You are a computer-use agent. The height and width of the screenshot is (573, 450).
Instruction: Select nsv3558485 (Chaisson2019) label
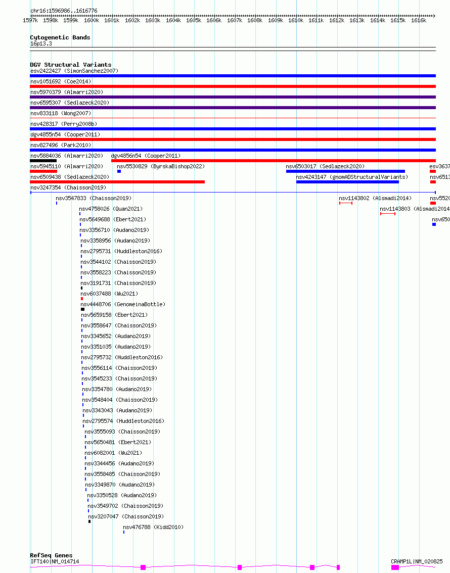tap(122, 473)
